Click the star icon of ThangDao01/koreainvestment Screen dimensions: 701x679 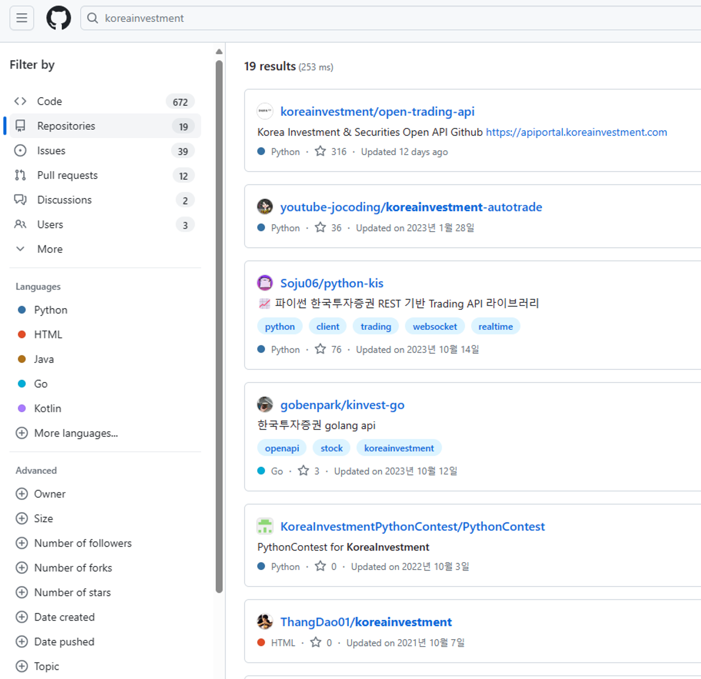(x=316, y=642)
